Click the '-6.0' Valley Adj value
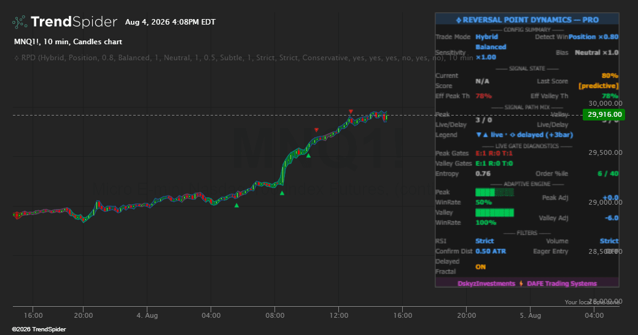638x335 pixels. (612, 218)
